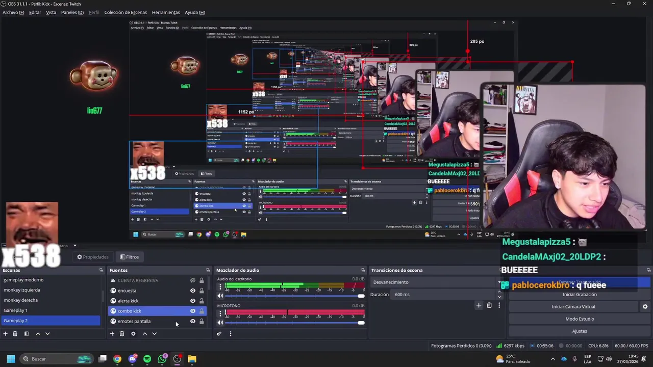This screenshot has width=653, height=367.
Task: Open virtual camera settings gear
Action: tap(645, 307)
